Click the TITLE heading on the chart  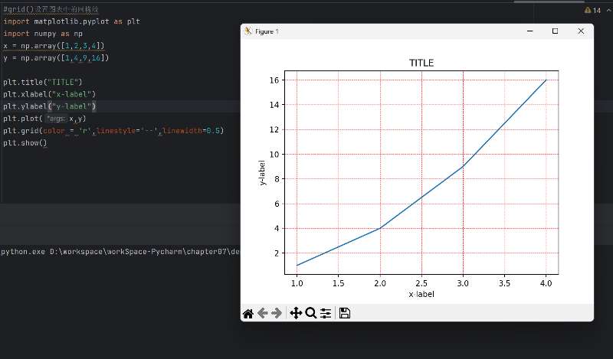[421, 63]
